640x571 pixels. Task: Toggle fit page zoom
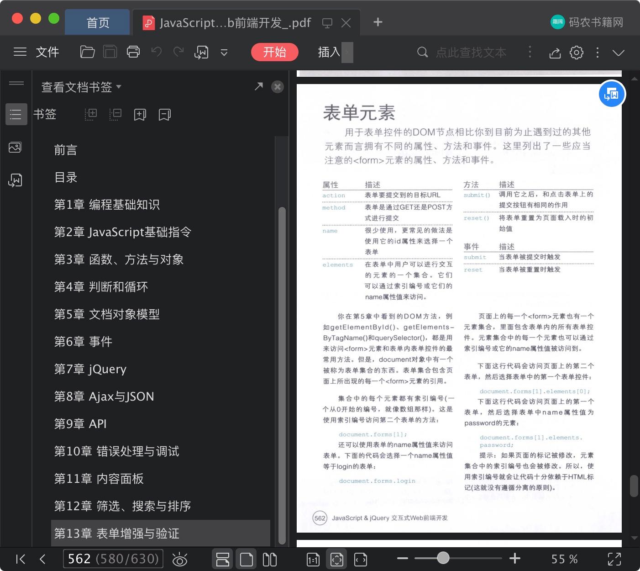(337, 559)
